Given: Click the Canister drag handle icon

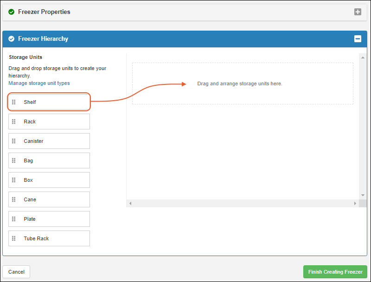Looking at the screenshot, I should click(x=14, y=141).
